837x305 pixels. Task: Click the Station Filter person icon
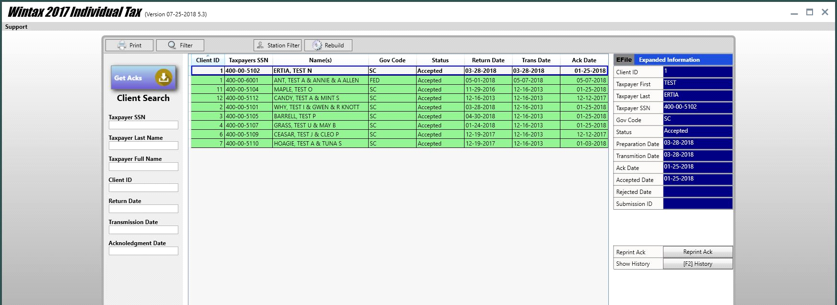(x=260, y=45)
